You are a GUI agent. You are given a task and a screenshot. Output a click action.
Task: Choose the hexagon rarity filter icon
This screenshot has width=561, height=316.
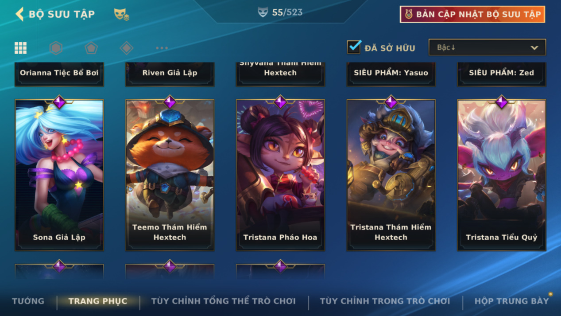(x=56, y=48)
